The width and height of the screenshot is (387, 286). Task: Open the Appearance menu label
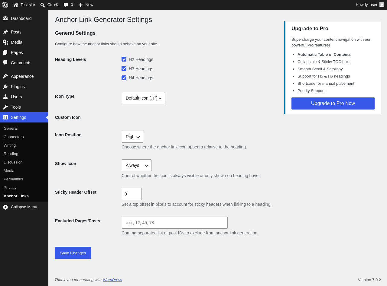[22, 76]
